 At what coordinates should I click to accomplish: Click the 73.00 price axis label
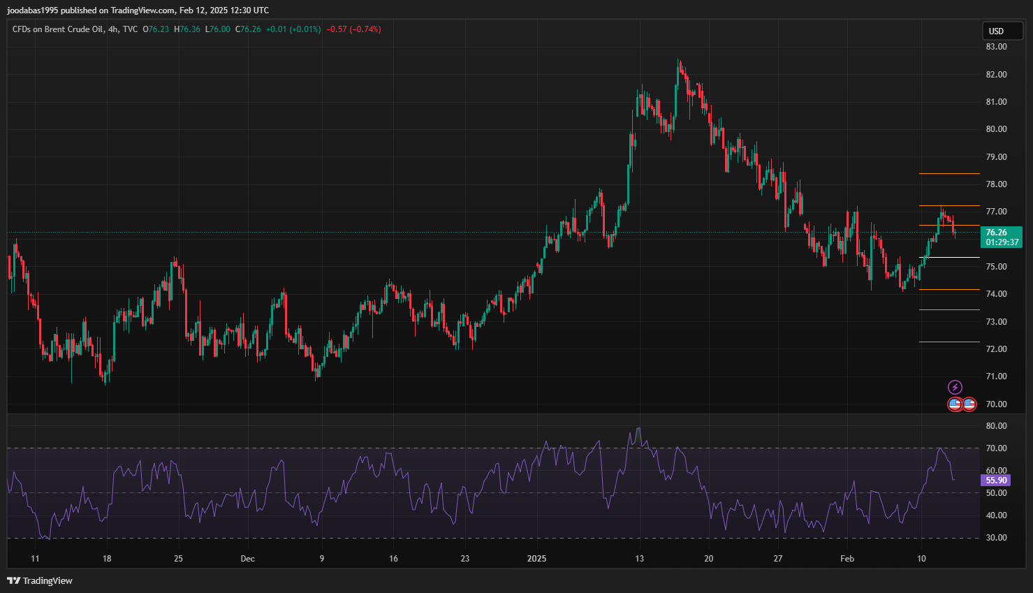[996, 321]
